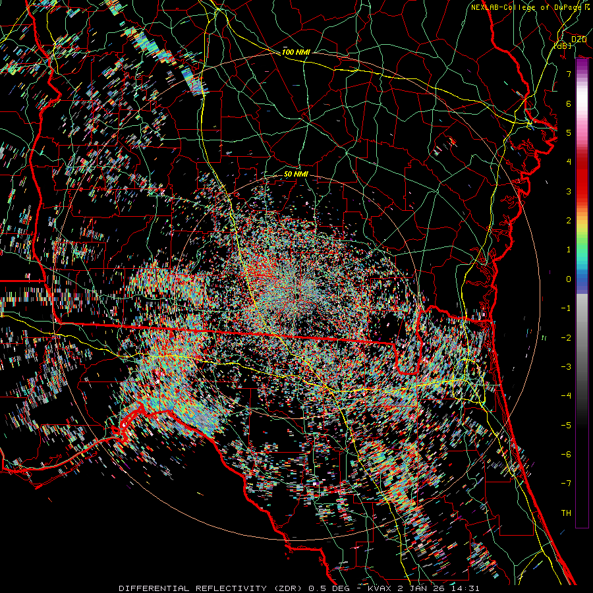Click the 4 value on color scale

[569, 161]
